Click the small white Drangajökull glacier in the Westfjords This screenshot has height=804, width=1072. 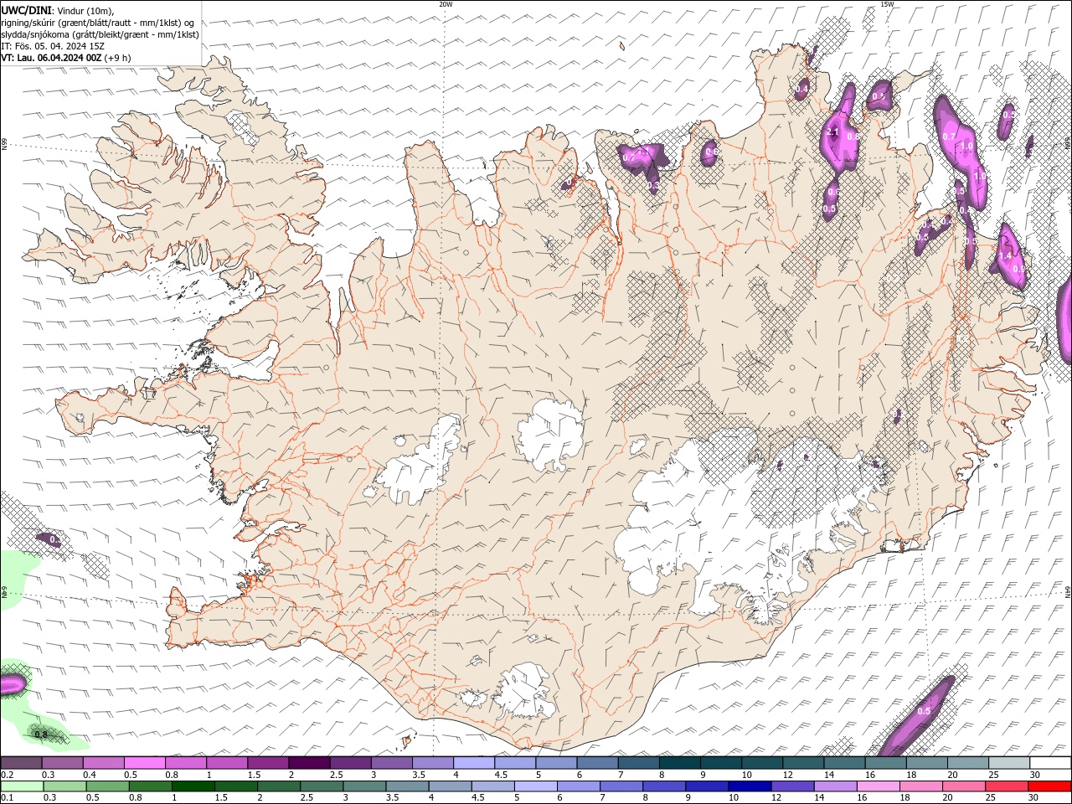(x=244, y=127)
